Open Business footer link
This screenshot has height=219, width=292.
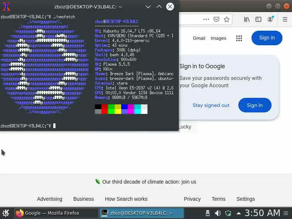[x=84, y=199]
